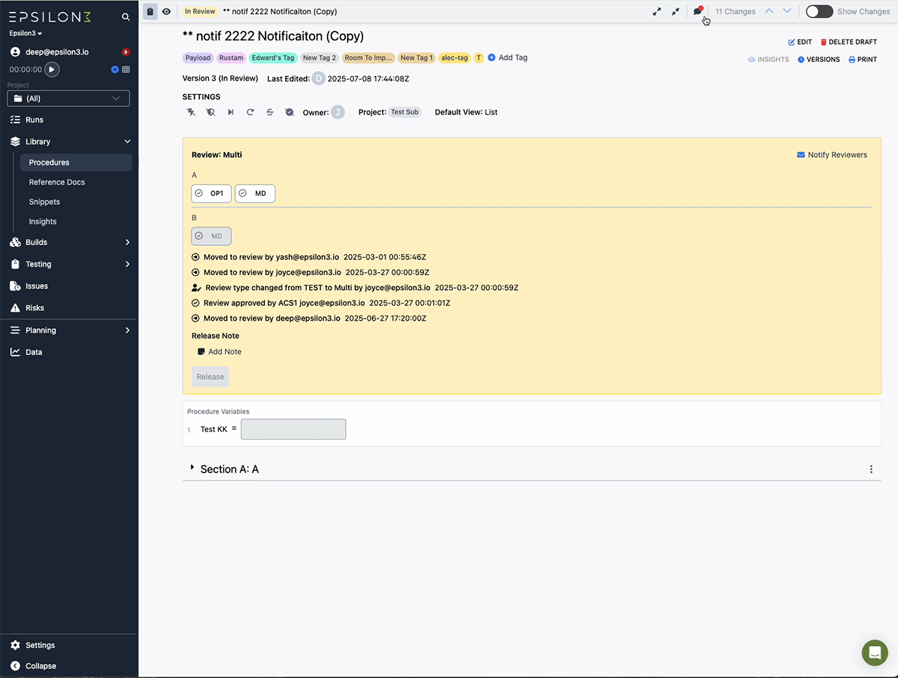Open deep@epsilon3.io user account
This screenshot has height=678, width=898.
51,52
